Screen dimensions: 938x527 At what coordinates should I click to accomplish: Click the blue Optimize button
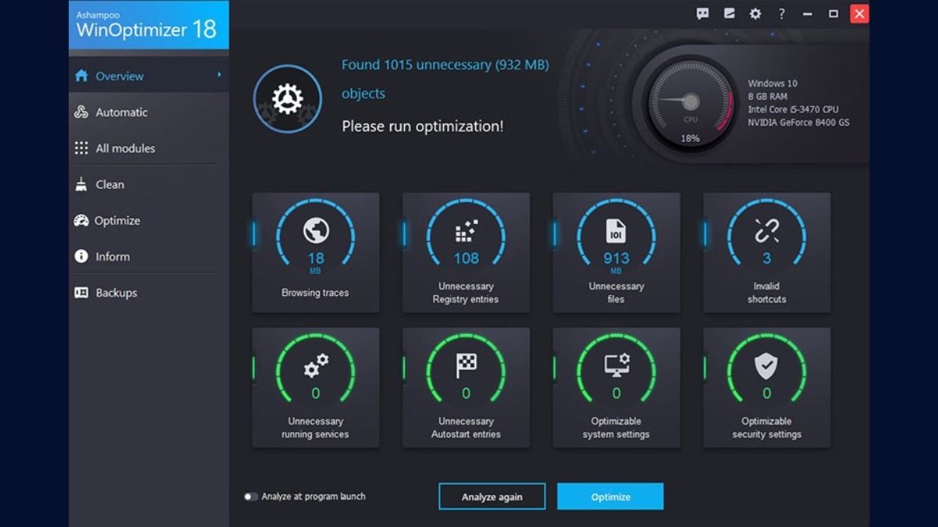pos(610,497)
